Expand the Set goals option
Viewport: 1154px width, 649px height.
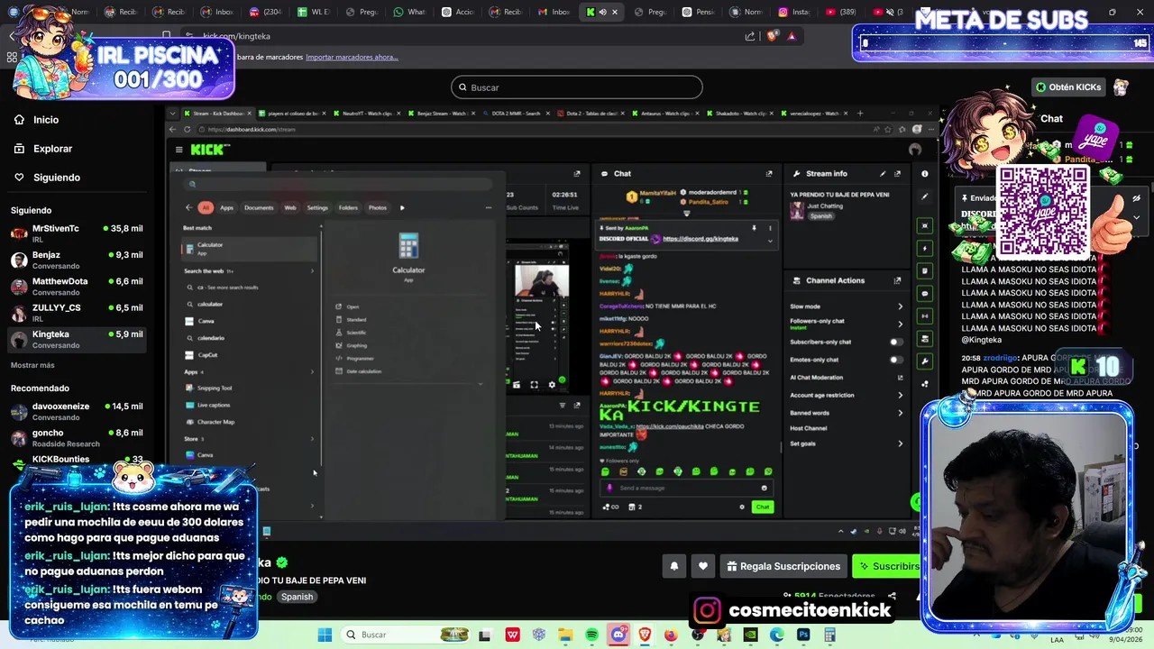tap(900, 443)
